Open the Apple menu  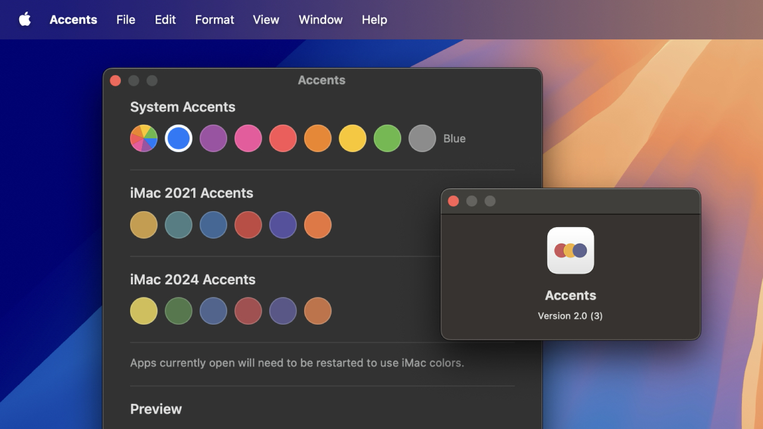pos(24,19)
